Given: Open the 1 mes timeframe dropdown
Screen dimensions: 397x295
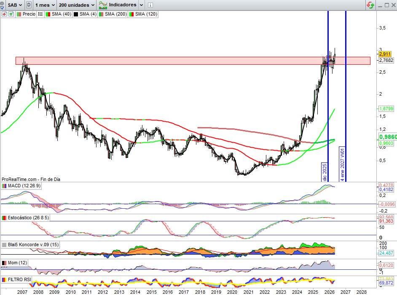Looking at the screenshot, I should [45, 5].
